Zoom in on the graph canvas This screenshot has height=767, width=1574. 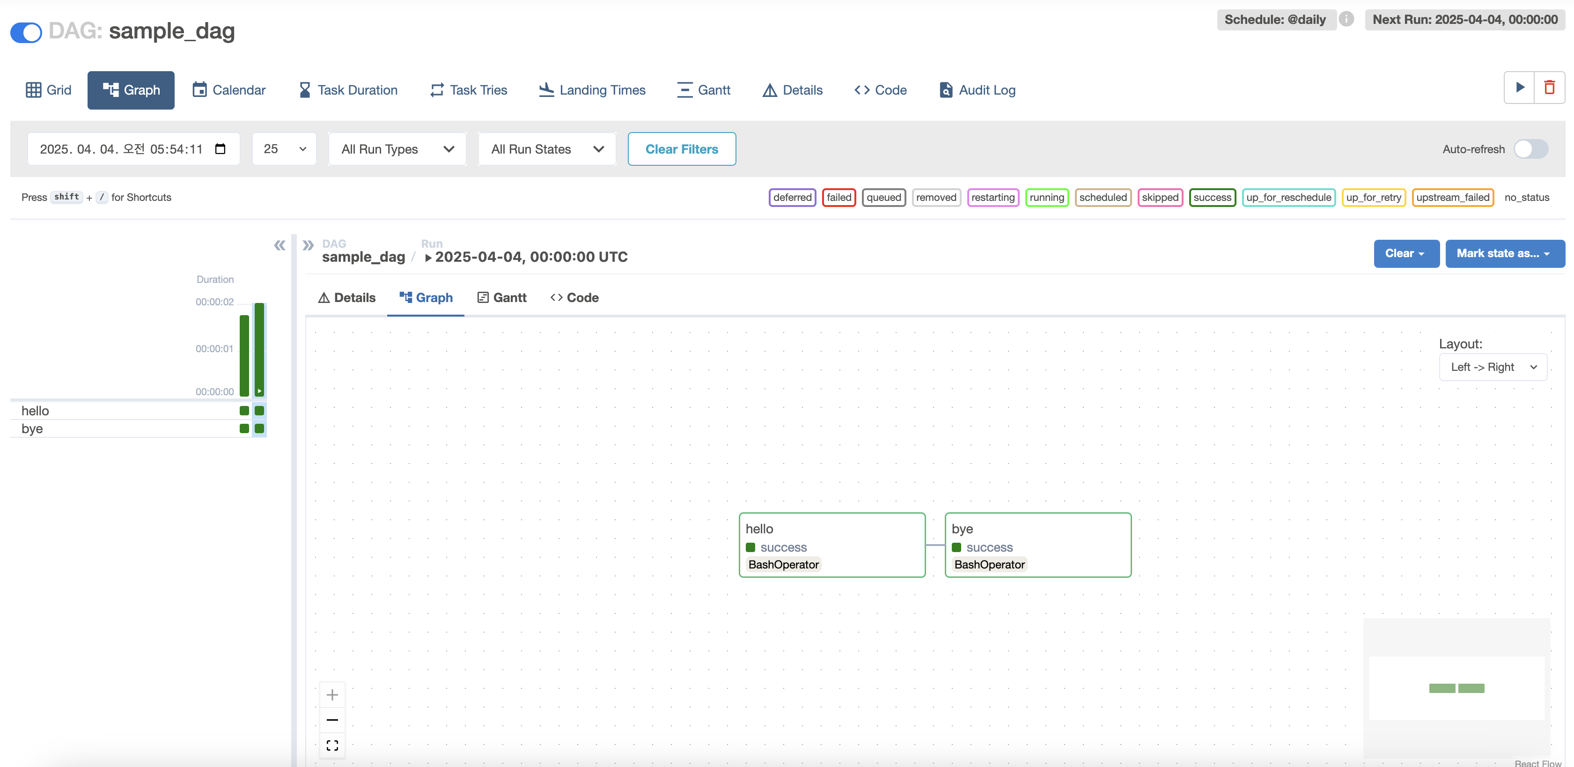pos(332,695)
